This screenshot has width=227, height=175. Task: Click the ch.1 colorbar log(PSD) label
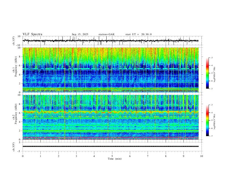click(x=215, y=74)
